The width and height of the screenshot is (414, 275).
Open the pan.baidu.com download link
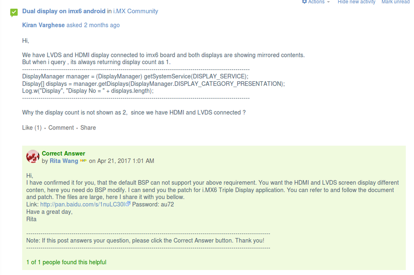tap(83, 204)
